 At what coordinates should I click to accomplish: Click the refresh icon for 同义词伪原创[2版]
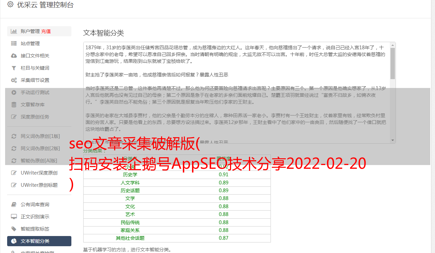pyautogui.click(x=14, y=148)
